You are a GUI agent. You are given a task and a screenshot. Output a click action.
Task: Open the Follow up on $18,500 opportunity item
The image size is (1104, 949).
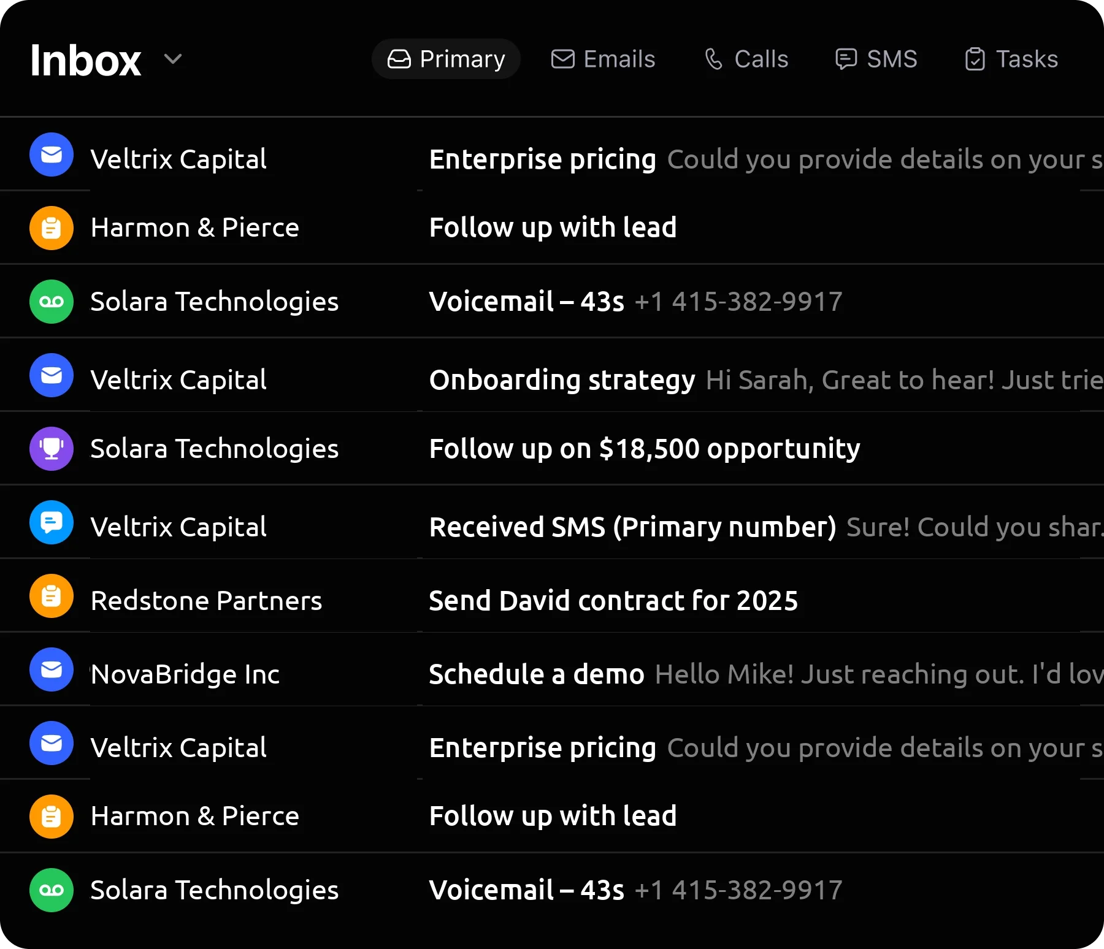[x=644, y=448]
